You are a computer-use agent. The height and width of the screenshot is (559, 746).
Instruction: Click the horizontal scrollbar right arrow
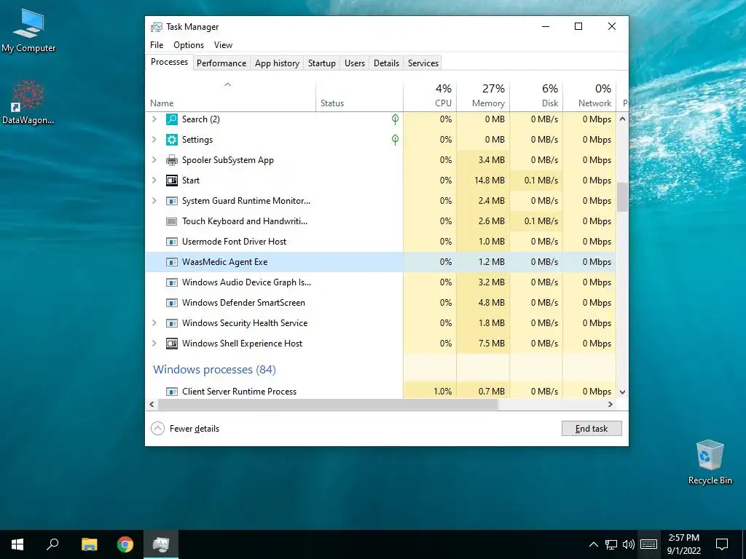click(610, 405)
